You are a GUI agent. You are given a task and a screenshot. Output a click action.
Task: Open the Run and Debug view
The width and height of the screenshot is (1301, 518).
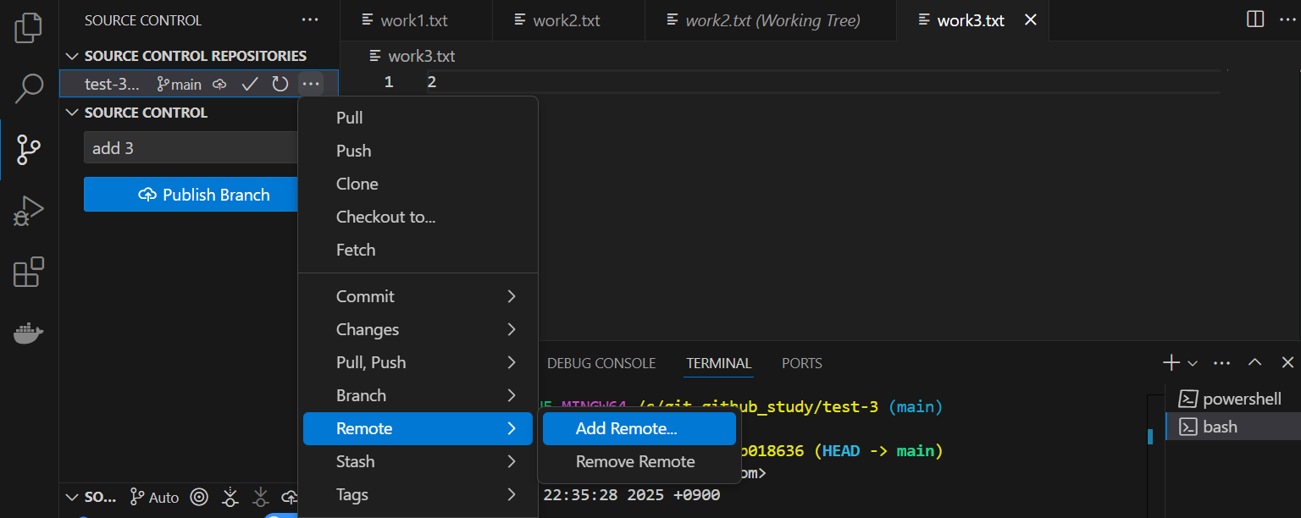(29, 211)
